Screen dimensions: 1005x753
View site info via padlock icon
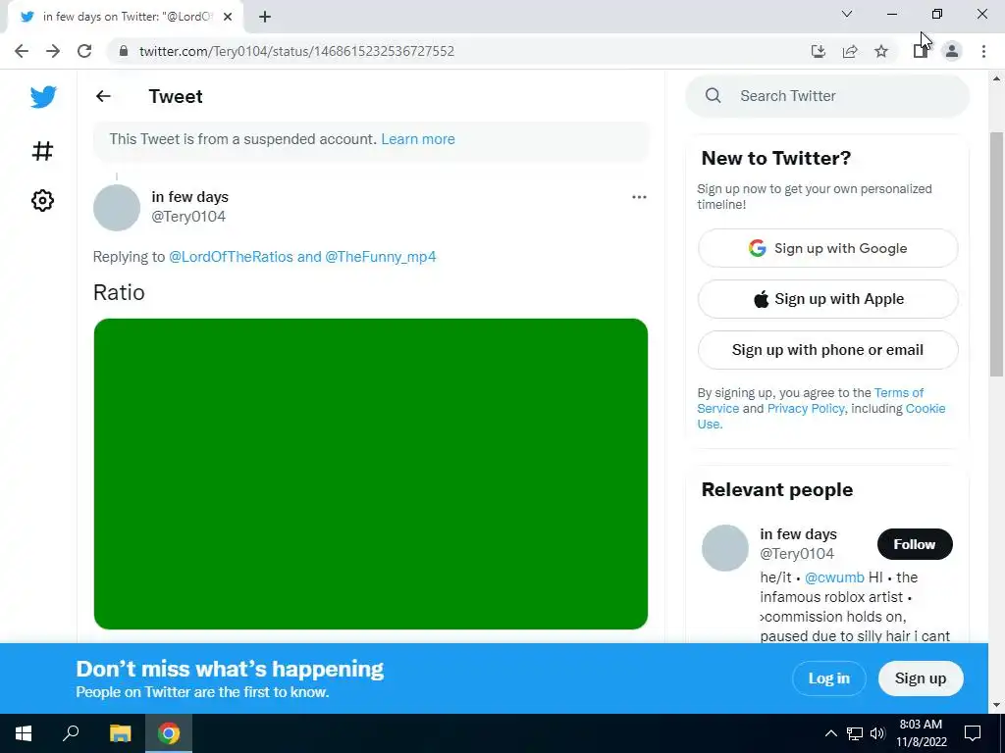(125, 51)
